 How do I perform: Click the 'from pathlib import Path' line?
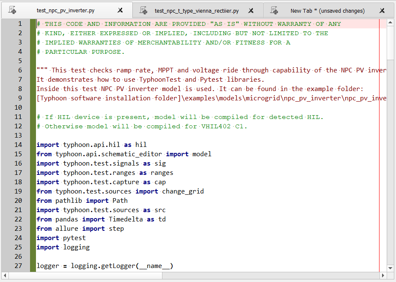[82, 201]
